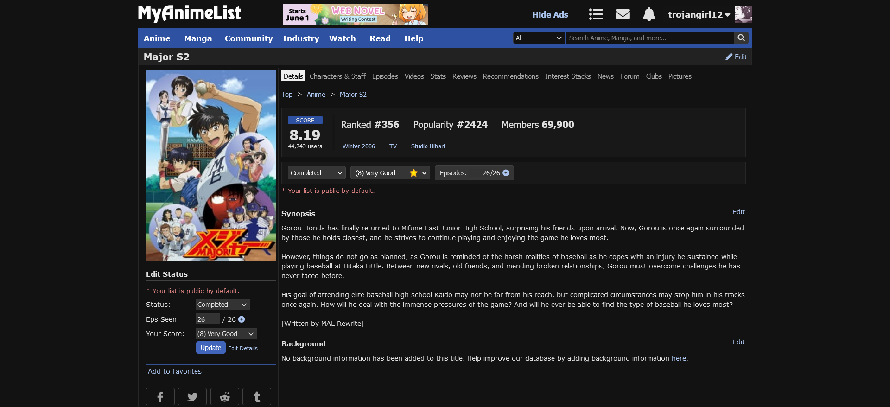890x407 pixels.
Task: Switch to the Interest Stacks tab
Action: click(x=568, y=76)
